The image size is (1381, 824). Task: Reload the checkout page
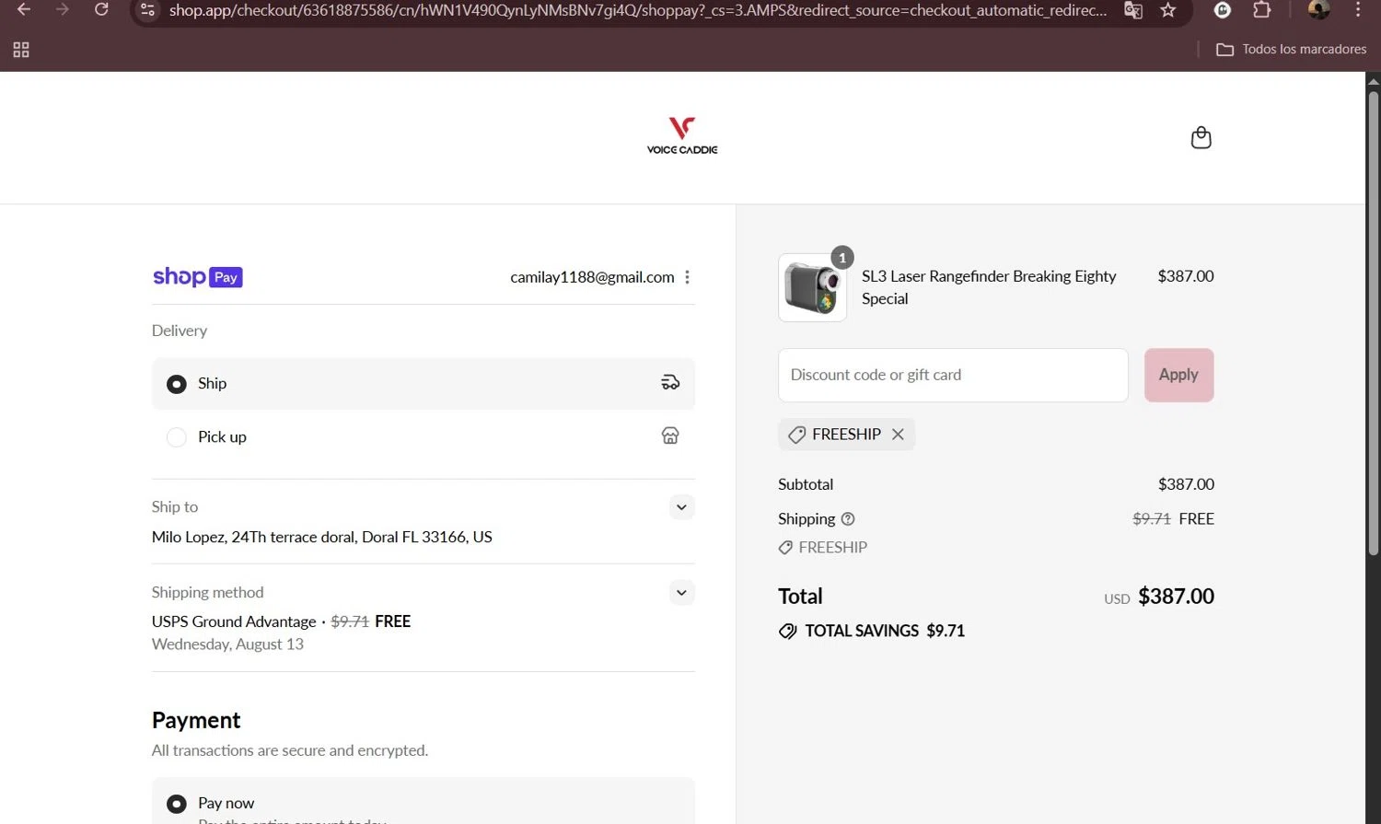click(x=101, y=10)
